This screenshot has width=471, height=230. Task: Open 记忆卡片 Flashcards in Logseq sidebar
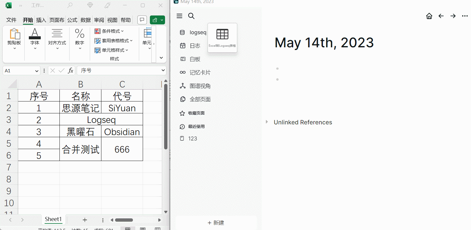click(x=195, y=72)
